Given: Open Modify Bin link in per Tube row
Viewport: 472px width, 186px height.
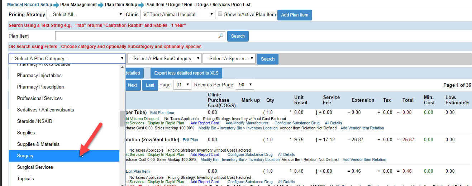Looking at the screenshot, I should click(238, 128).
